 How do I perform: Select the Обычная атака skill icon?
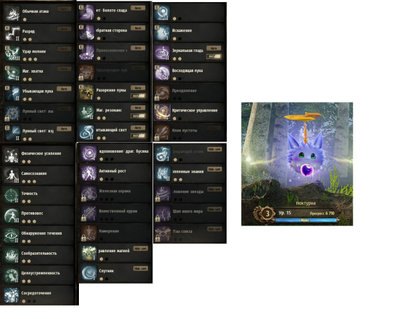pyautogui.click(x=12, y=13)
